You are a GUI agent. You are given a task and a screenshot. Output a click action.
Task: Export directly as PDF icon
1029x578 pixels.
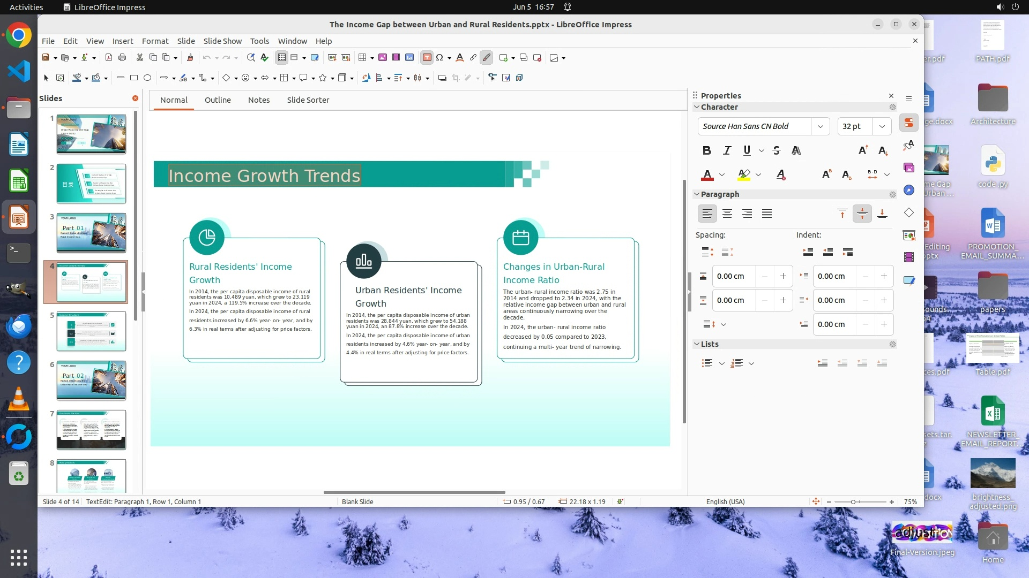click(109, 58)
